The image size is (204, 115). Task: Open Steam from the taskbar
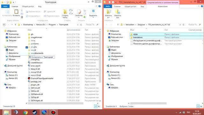(x=35, y=112)
